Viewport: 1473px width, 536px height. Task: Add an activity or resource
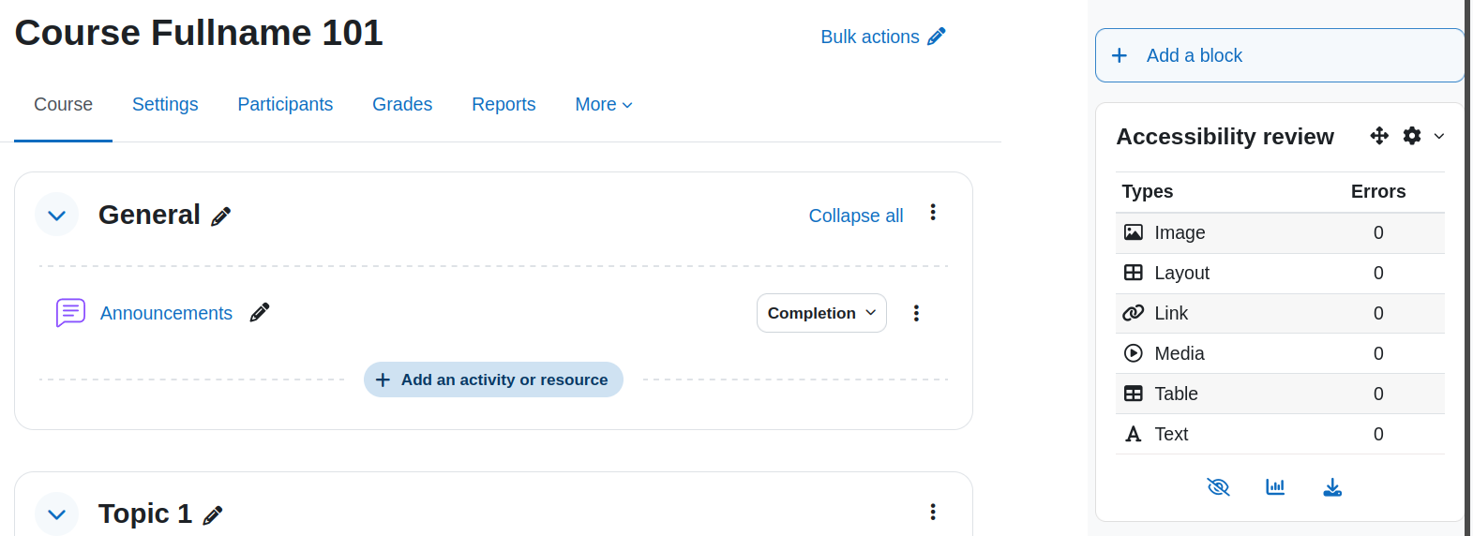[493, 380]
